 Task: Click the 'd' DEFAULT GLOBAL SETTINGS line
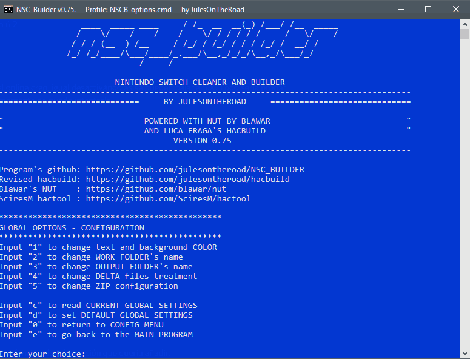[x=96, y=315]
